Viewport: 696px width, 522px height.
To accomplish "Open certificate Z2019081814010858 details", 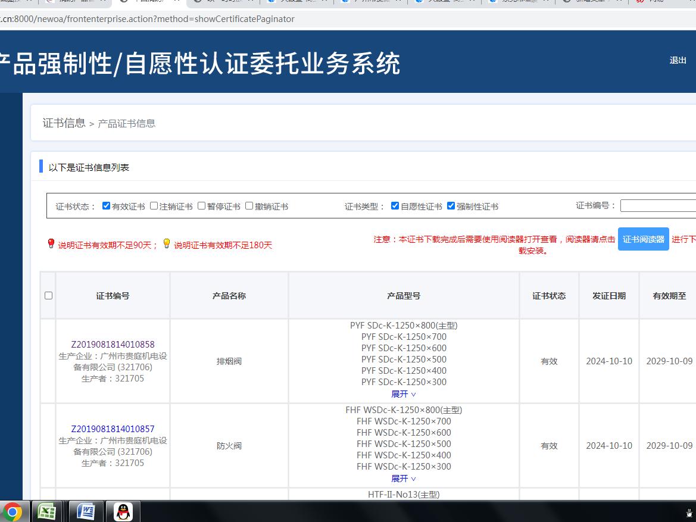I will click(x=113, y=344).
